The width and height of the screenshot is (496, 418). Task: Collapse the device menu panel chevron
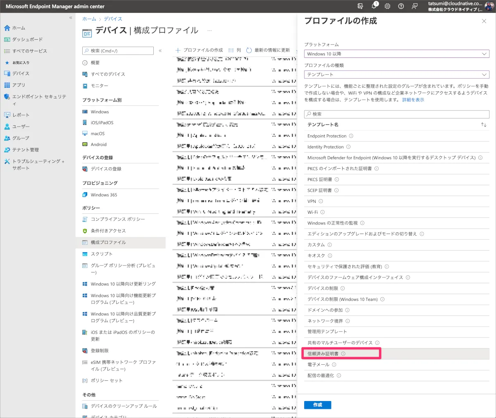(160, 50)
